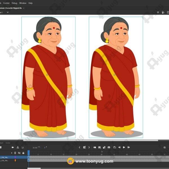Click the Create Tween icon
Viewport: 169px width, 169px height.
click(104, 147)
